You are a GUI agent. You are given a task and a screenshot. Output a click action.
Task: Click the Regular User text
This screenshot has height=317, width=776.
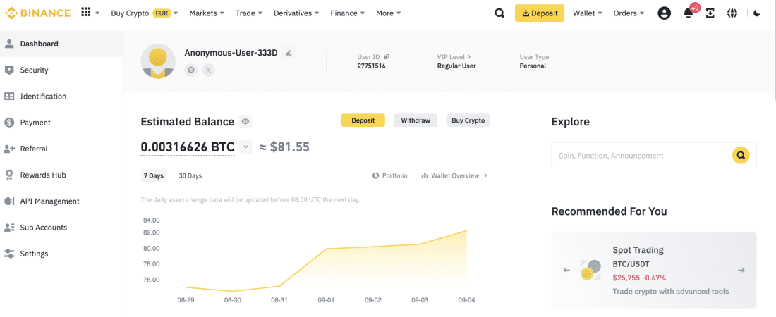456,66
